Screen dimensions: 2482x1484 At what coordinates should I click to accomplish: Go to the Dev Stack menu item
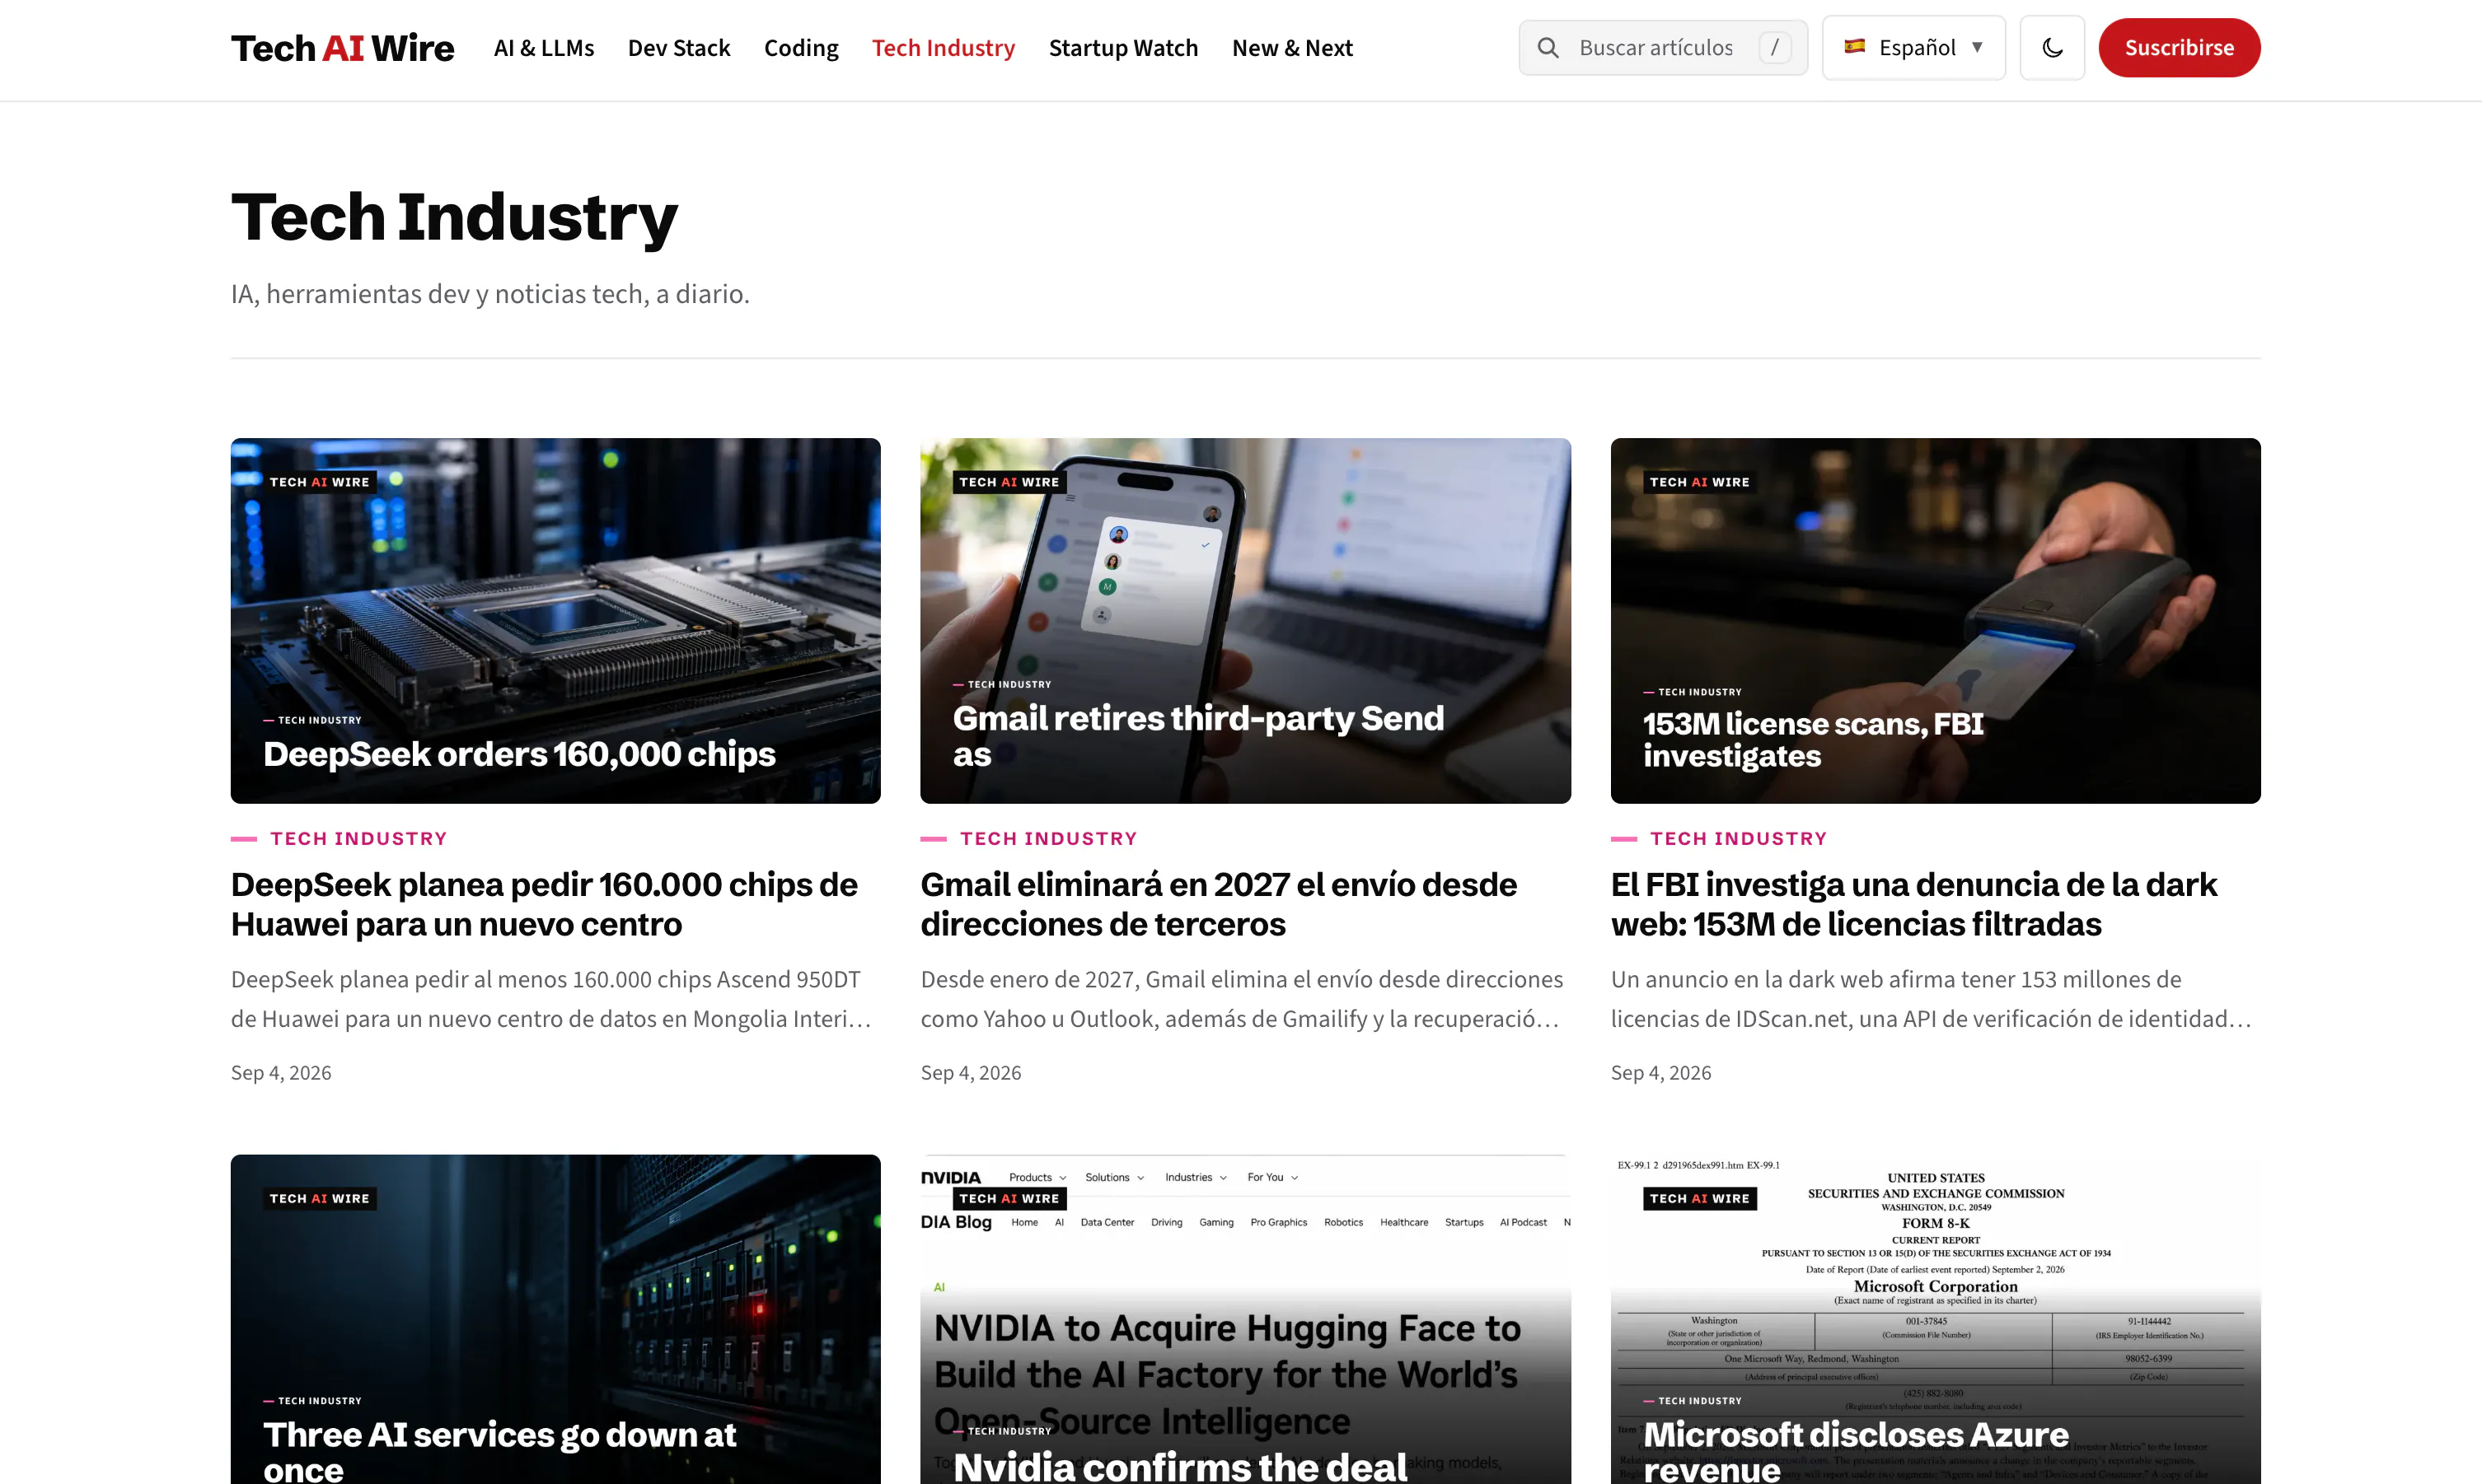tap(679, 48)
